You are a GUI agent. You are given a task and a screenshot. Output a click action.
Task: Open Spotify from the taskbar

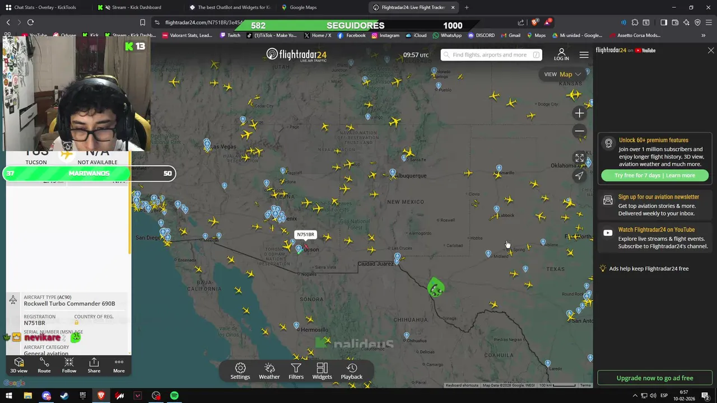(174, 396)
